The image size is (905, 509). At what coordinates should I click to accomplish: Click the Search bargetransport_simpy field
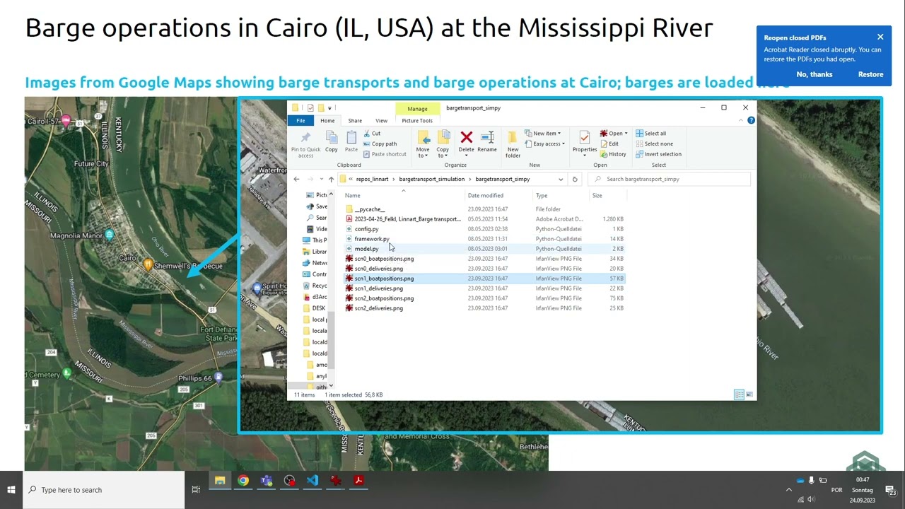click(670, 179)
